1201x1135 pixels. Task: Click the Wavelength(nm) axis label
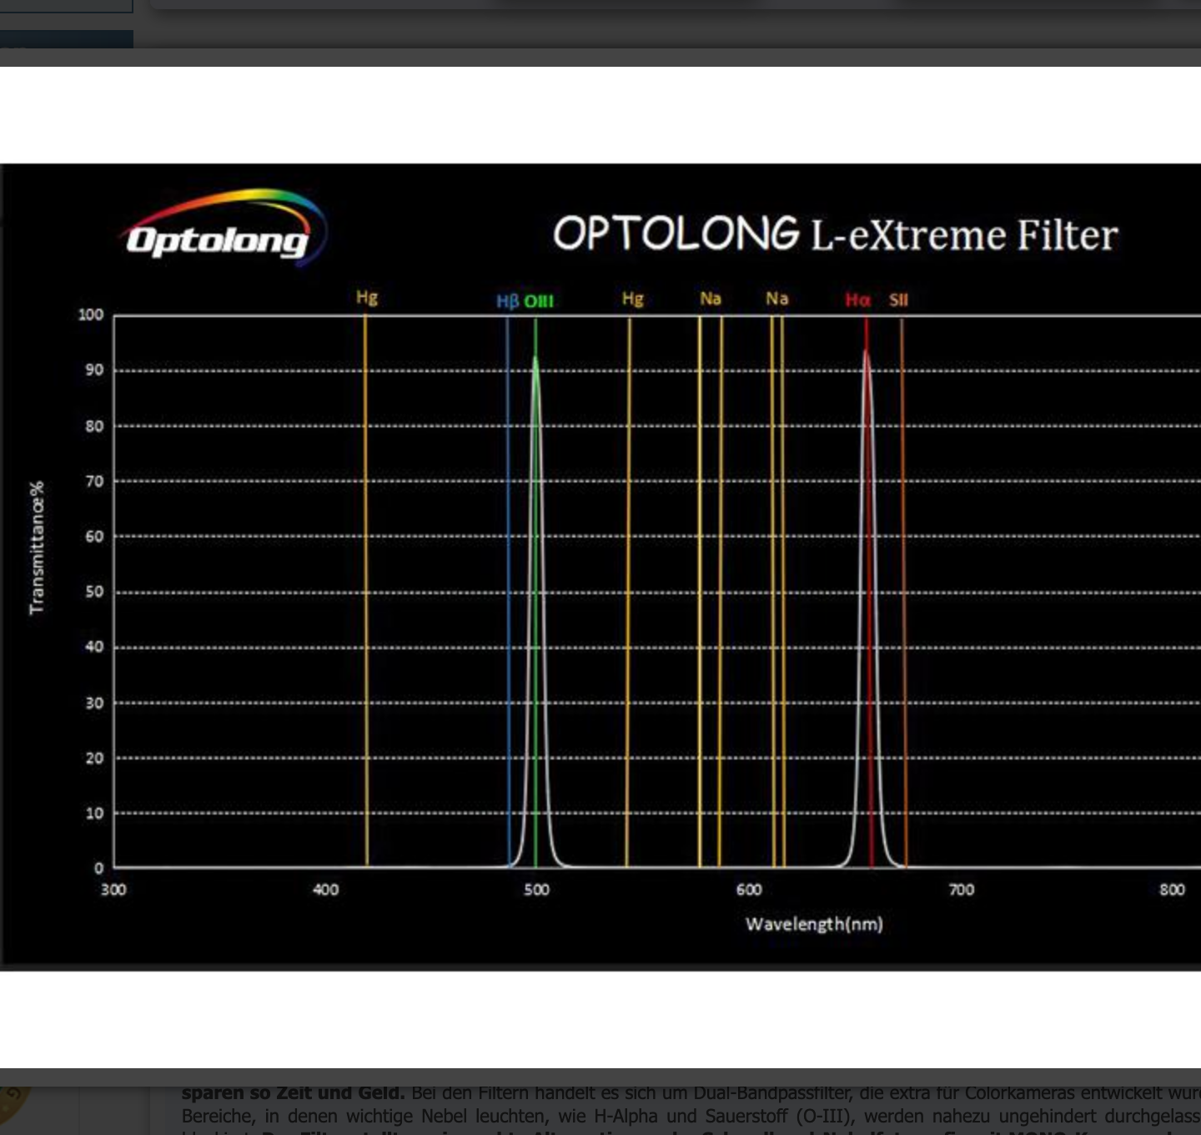tap(814, 924)
